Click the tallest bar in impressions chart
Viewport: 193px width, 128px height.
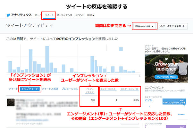tap(47, 59)
